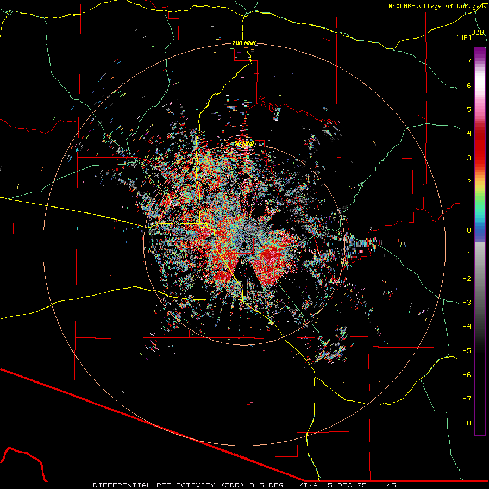Click the -5 value on the scale
The width and height of the screenshot is (489, 489).
pos(467,350)
